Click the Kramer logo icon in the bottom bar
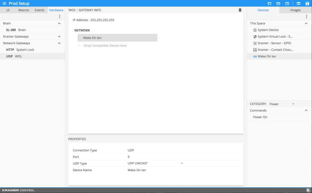Image resolution: width=312 pixels, height=193 pixels. tap(308, 190)
